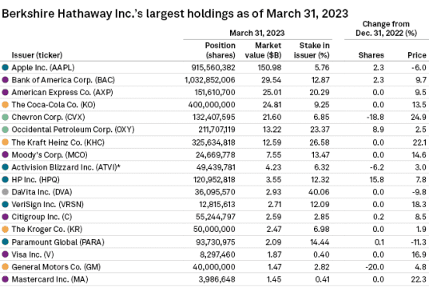Click the purple dot beside Mastercard Inc. (MA)

coord(6,279)
